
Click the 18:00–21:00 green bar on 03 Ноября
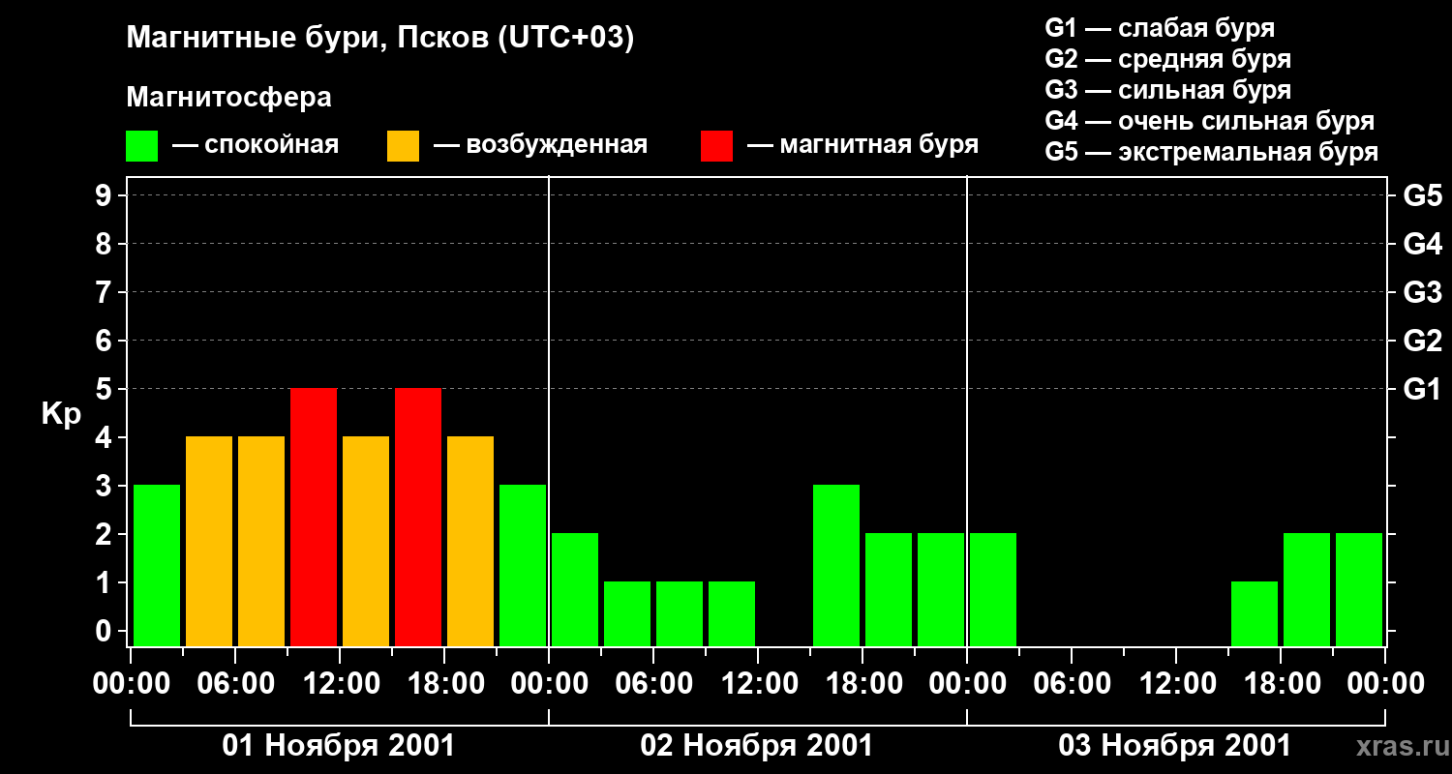click(1307, 589)
